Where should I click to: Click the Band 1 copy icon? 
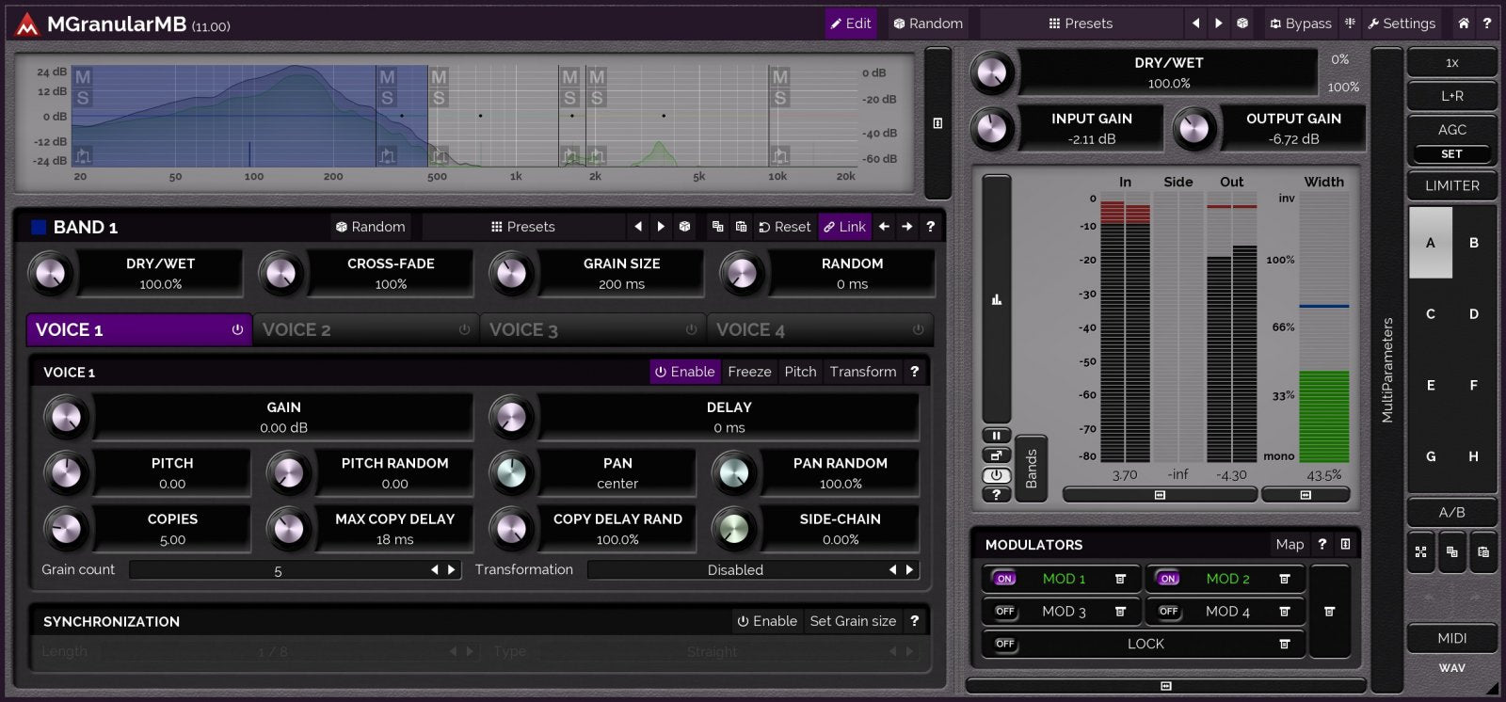tap(717, 227)
